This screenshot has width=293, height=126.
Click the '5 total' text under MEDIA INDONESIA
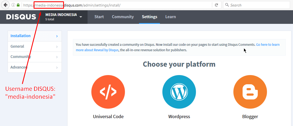[x=50, y=19]
